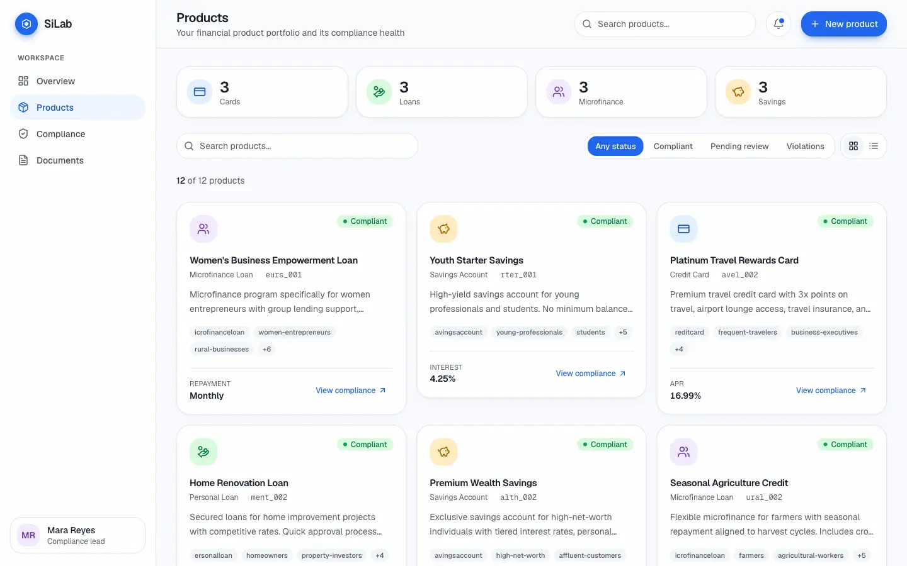Click the business-executives tag

[824, 332]
